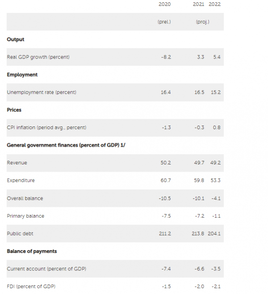Click the Prices section heading
Screen dimensions: 268x294
pos(14,110)
